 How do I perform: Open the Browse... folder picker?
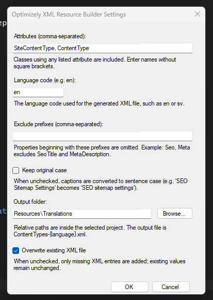tap(175, 214)
